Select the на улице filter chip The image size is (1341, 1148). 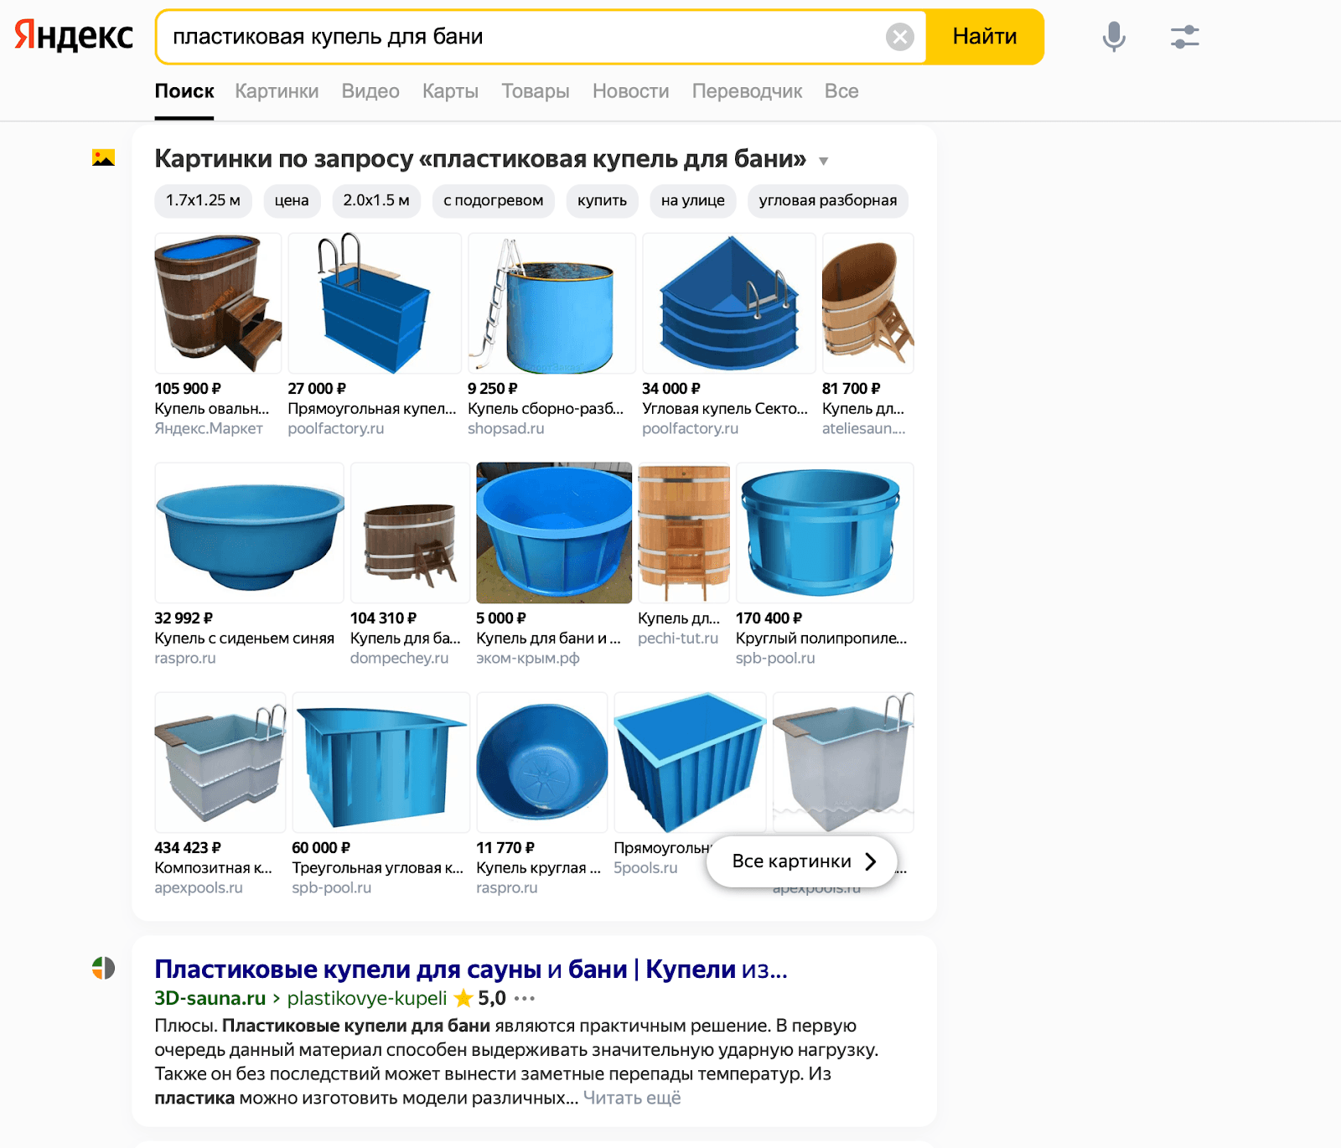click(693, 200)
